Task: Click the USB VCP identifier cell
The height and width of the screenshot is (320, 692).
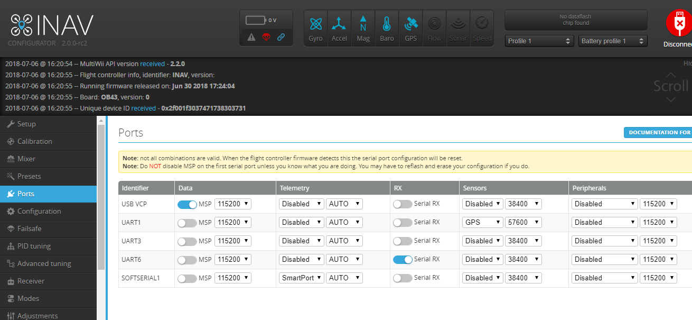Action: [x=146, y=204]
